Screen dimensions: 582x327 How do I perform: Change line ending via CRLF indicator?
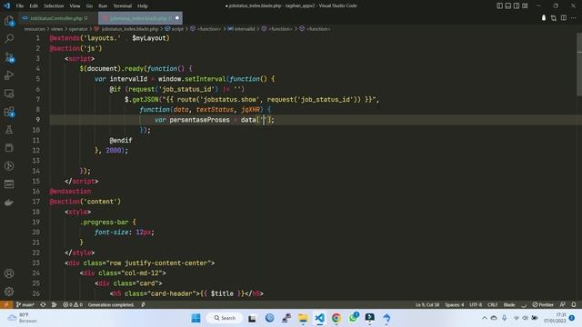[x=493, y=305]
